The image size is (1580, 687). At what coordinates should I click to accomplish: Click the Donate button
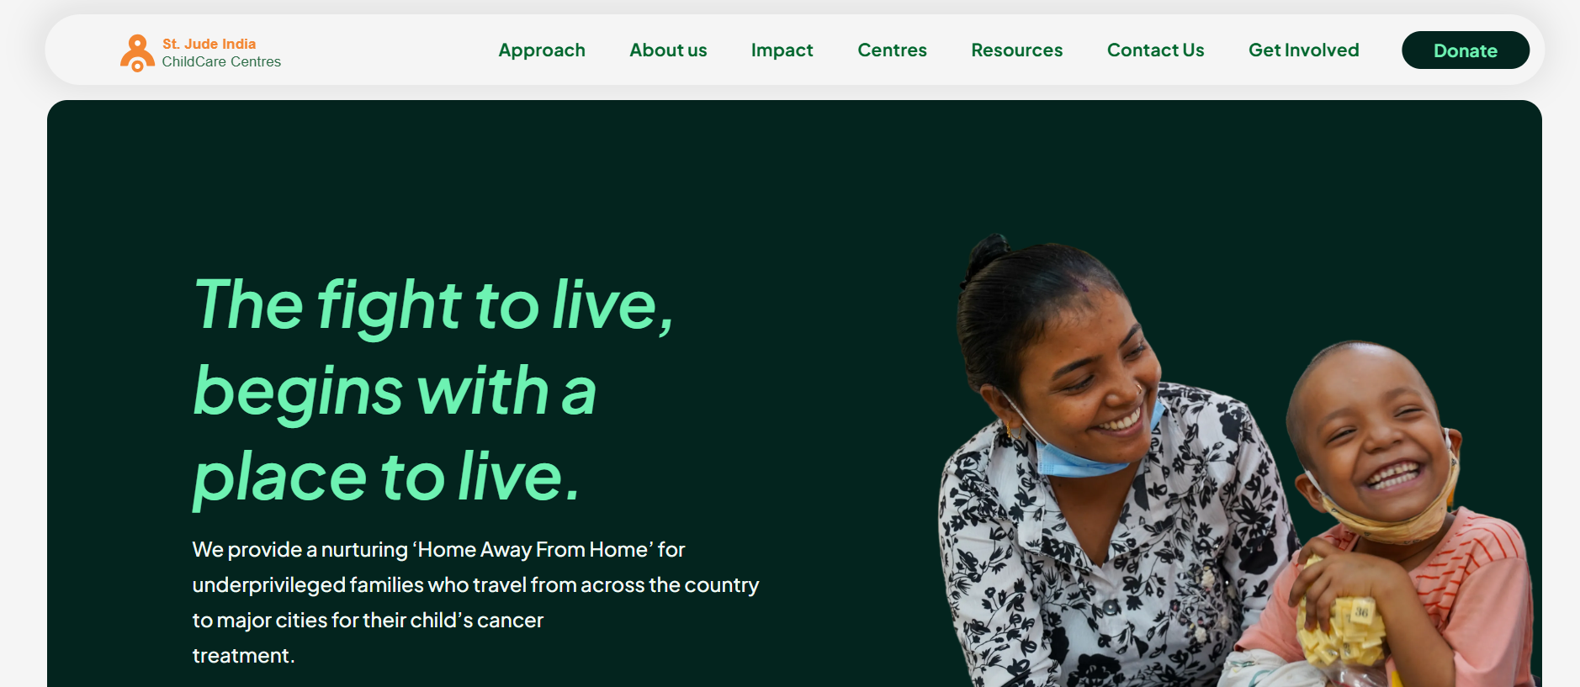[1466, 50]
